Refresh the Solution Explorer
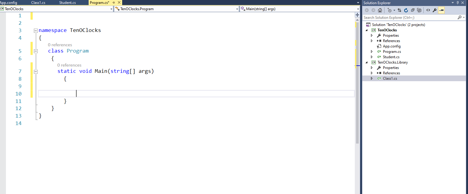 406,10
